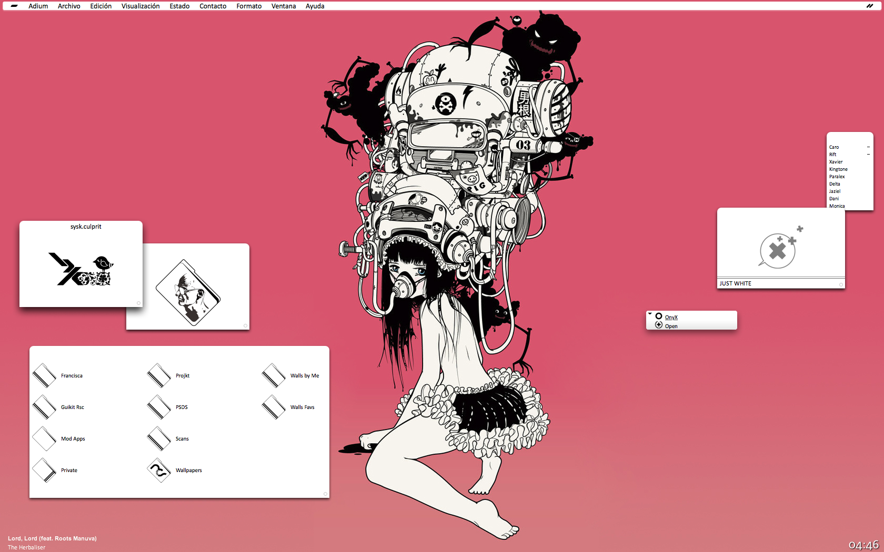Open the Walls Favs folder icon
Viewport: 884px width, 552px height.
click(274, 407)
